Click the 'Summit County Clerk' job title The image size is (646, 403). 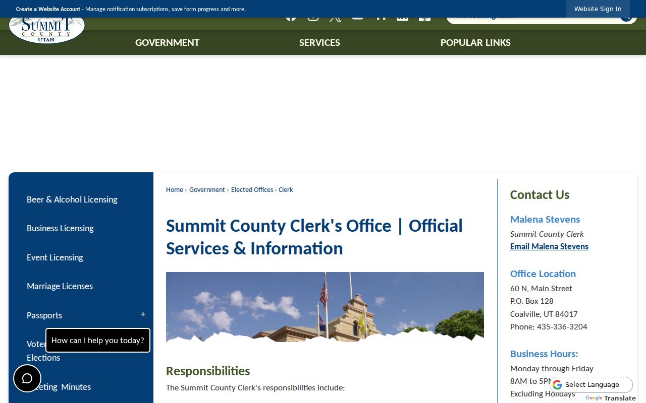(x=547, y=234)
